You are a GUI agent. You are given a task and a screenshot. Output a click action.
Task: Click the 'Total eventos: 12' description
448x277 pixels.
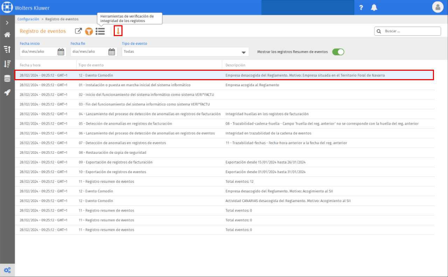pos(239,181)
